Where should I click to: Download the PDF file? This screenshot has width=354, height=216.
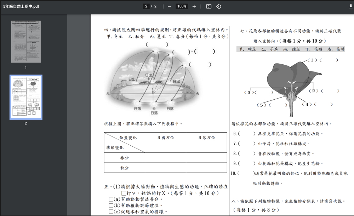(x=350, y=6)
